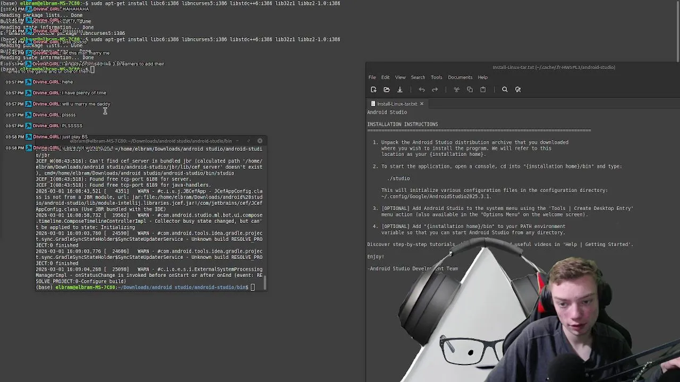Click the './studio' command line in editor
This screenshot has width=680, height=382.
click(x=398, y=179)
